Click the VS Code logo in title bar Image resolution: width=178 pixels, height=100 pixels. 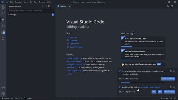(3, 2)
